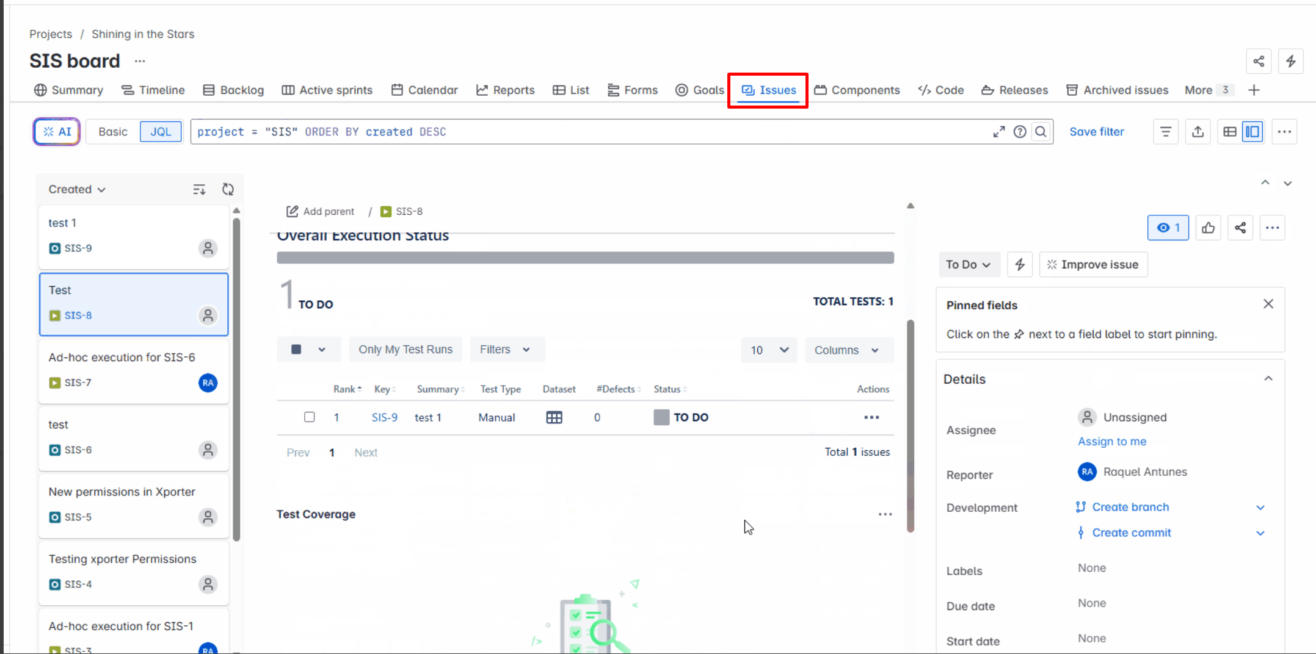Viewport: 1316px width, 654px height.
Task: Open the Reports tab
Action: [x=505, y=90]
